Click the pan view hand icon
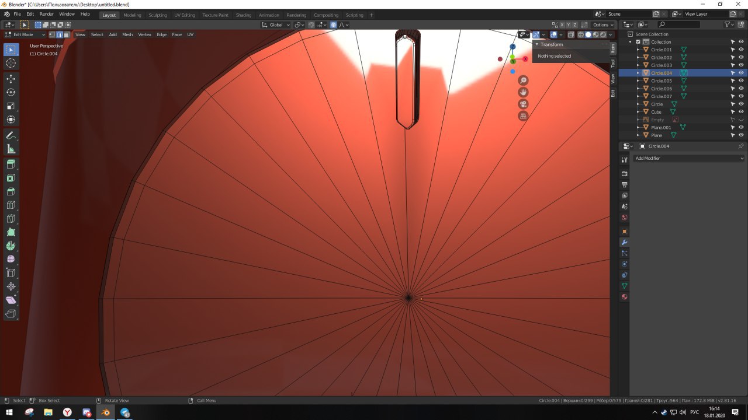 pyautogui.click(x=523, y=92)
